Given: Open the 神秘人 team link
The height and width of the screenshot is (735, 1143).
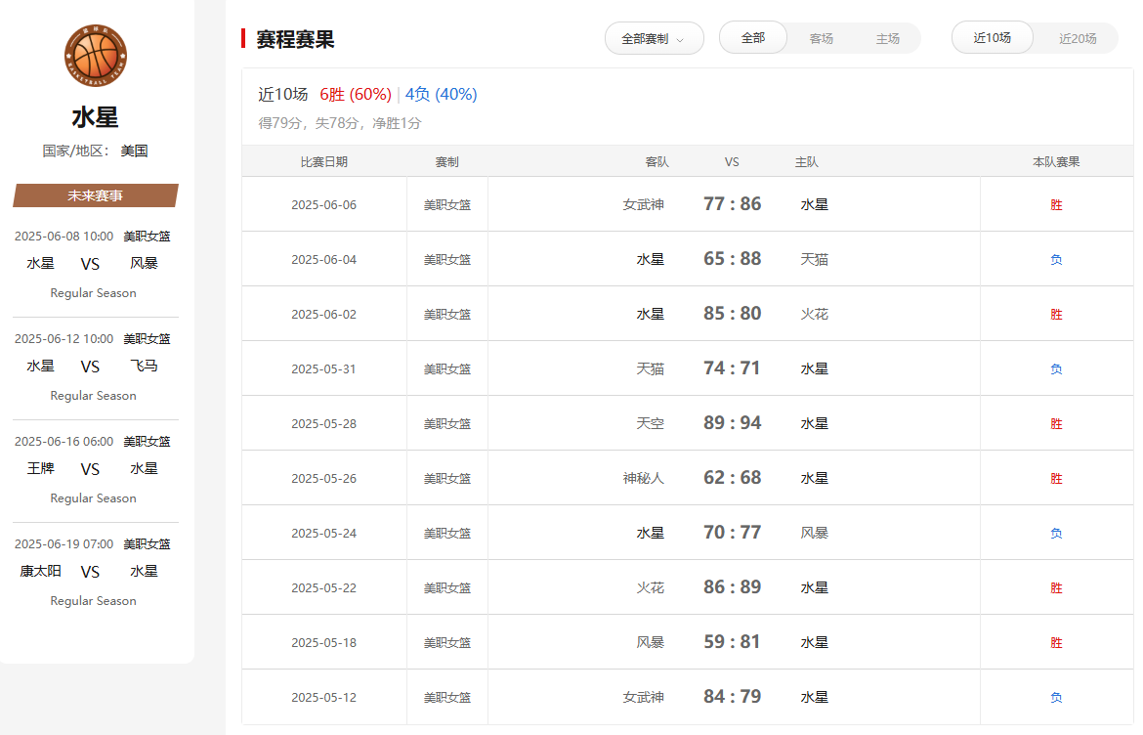Looking at the screenshot, I should [643, 478].
